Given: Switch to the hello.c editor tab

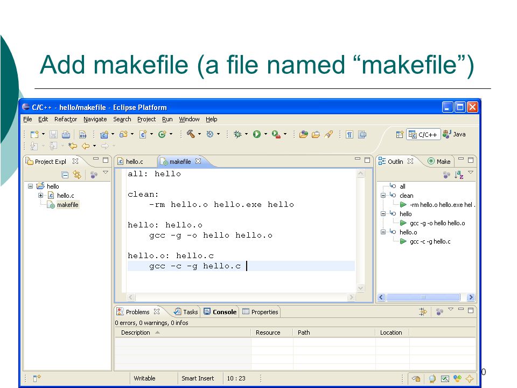Looking at the screenshot, I should [x=130, y=161].
